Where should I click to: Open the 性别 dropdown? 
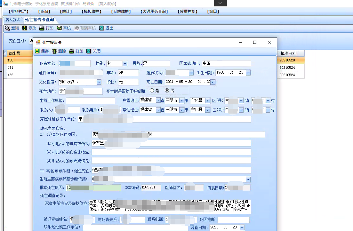pos(125,64)
